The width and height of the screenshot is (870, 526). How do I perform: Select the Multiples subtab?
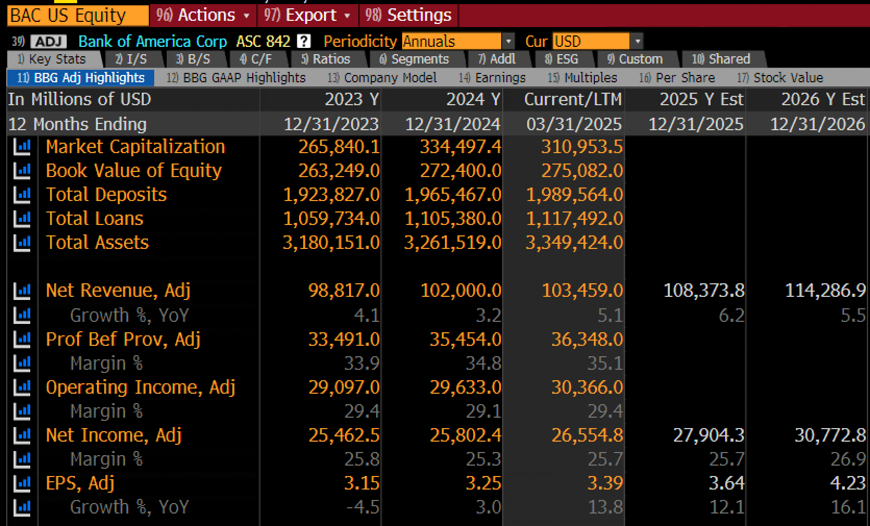point(582,78)
